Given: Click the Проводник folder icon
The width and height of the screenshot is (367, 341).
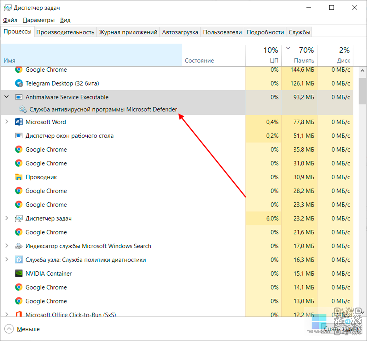Looking at the screenshot, I should point(19,177).
